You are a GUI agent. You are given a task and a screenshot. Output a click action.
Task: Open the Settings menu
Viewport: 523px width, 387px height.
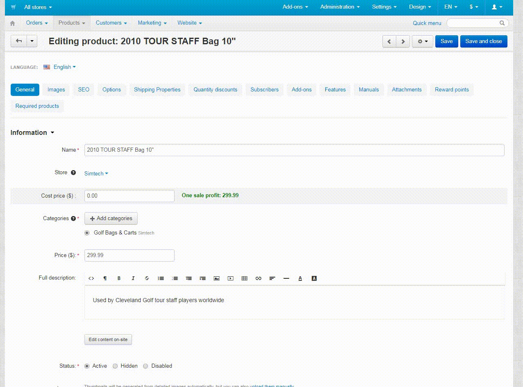tap(384, 7)
